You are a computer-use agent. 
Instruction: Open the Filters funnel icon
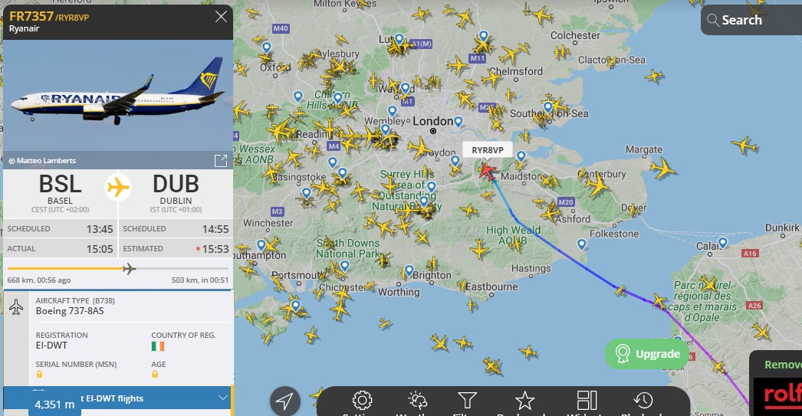pyautogui.click(x=468, y=401)
